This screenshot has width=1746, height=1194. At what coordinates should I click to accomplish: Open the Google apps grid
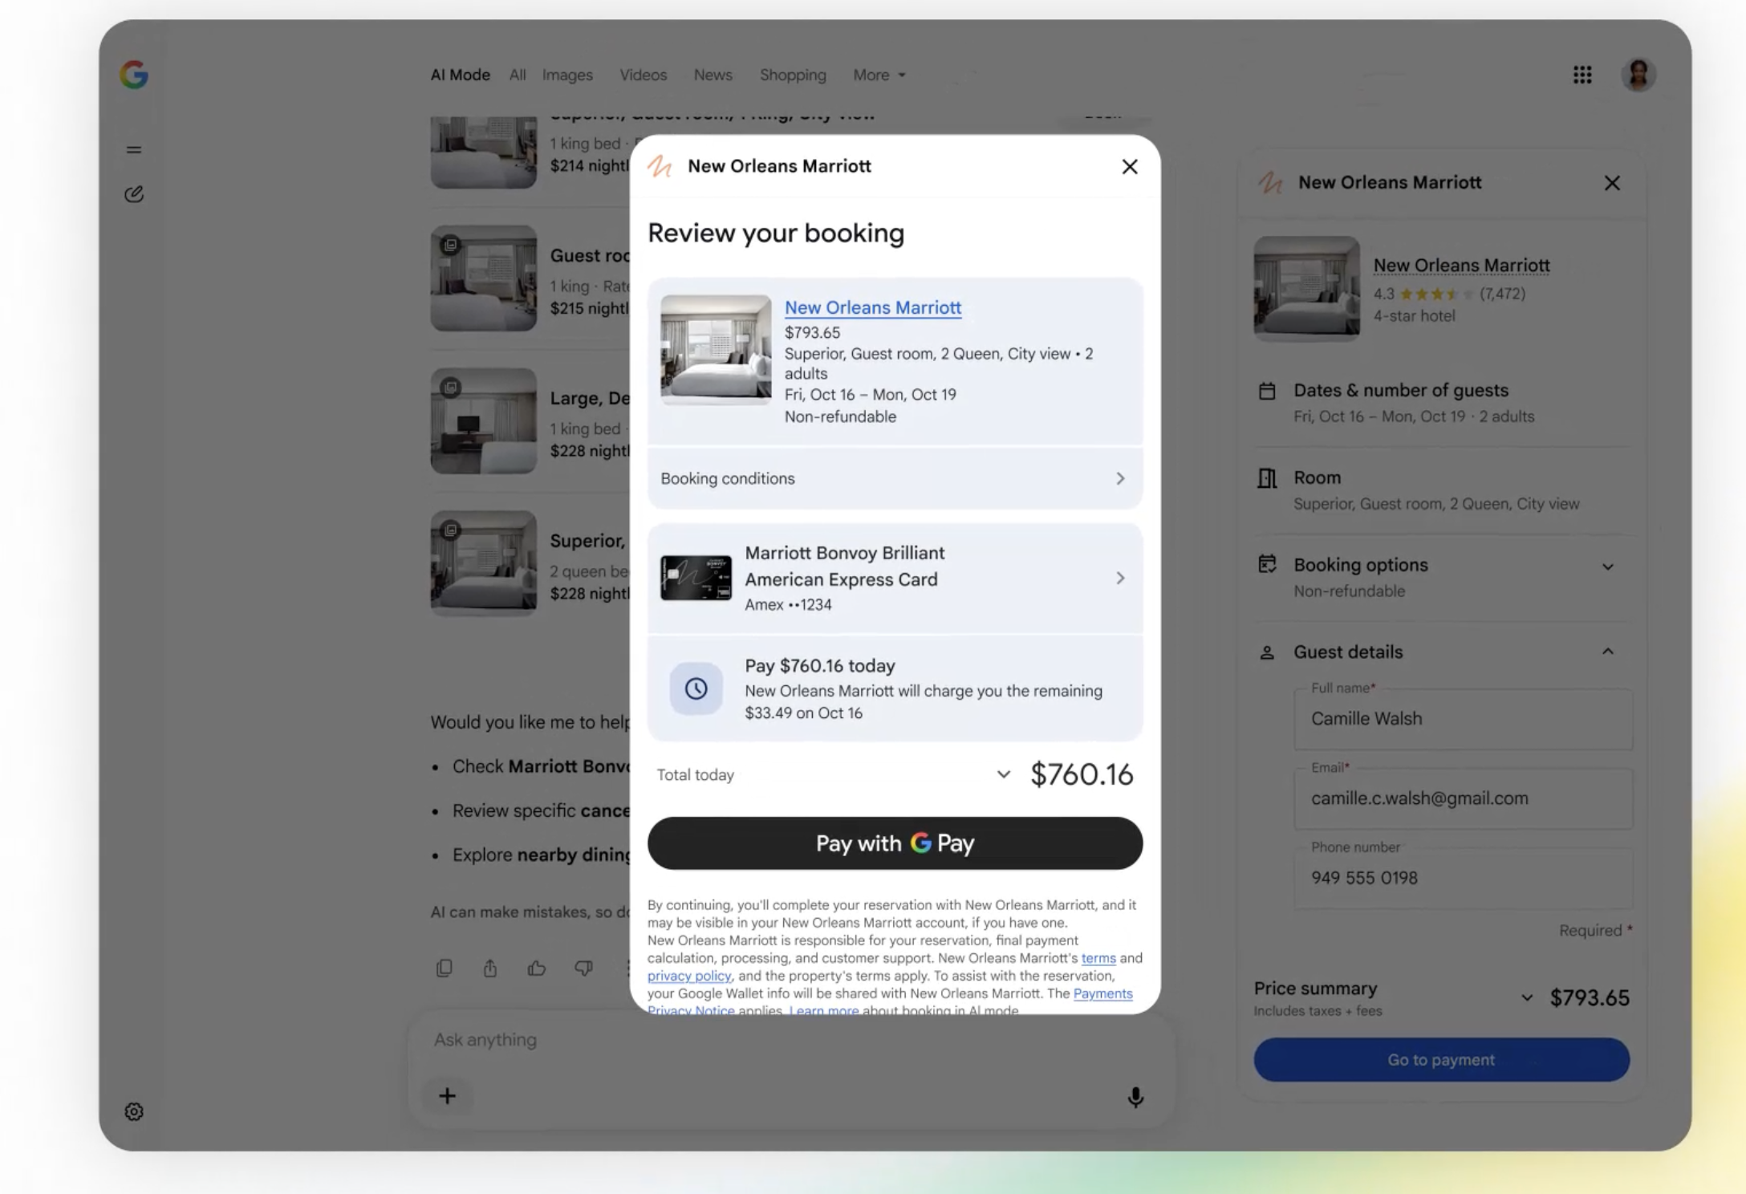[1582, 75]
